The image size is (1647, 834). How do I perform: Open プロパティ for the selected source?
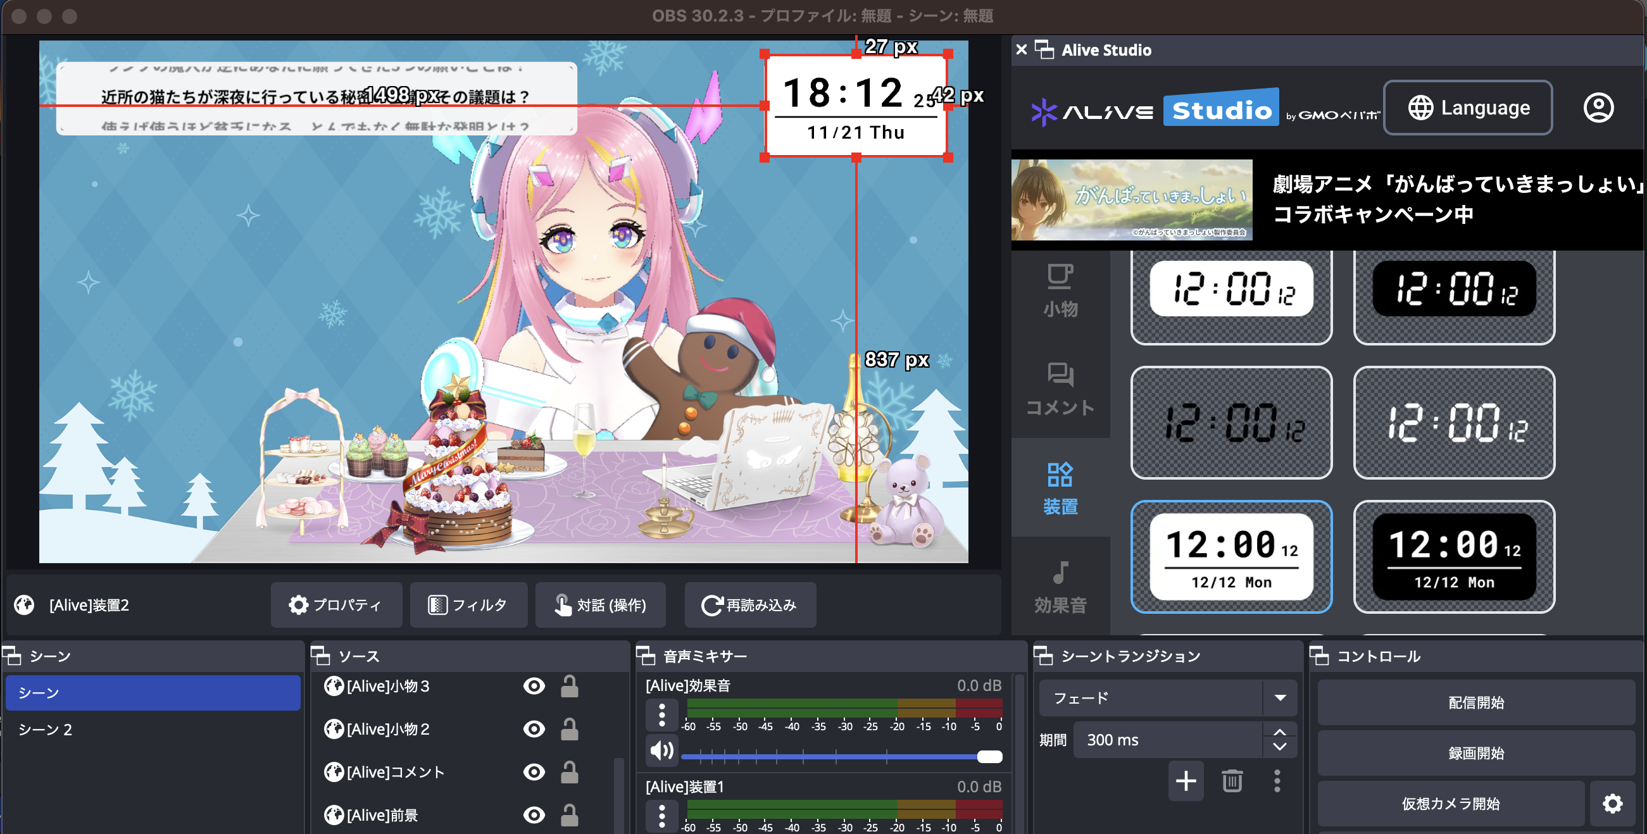335,604
